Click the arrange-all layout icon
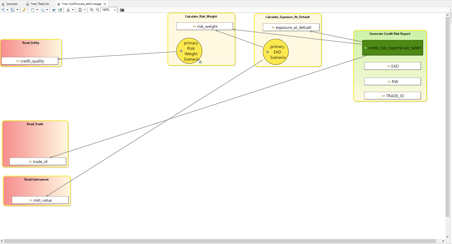 [x=3, y=10]
